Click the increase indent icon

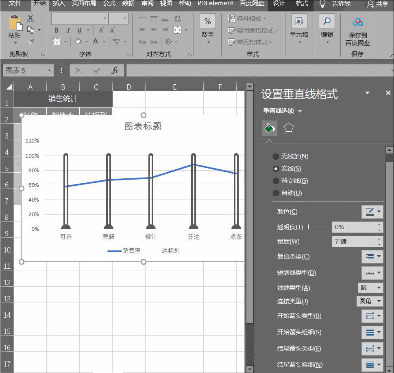pyautogui.click(x=154, y=42)
